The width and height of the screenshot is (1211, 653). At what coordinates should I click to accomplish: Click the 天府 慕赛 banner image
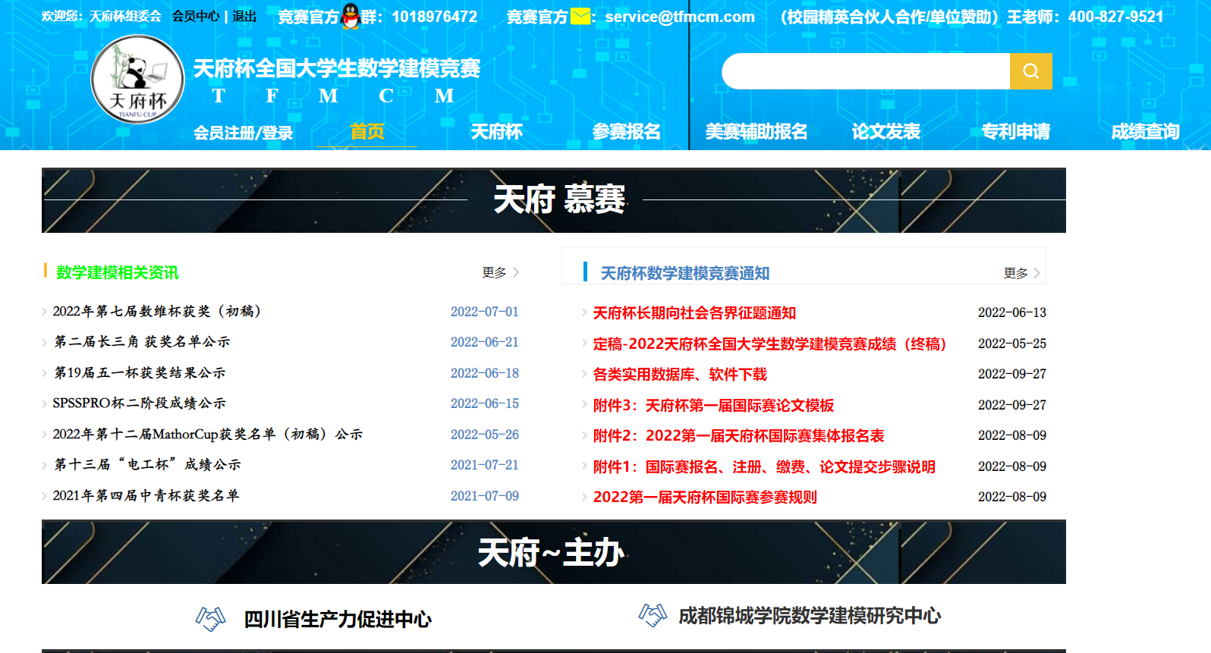coord(554,200)
